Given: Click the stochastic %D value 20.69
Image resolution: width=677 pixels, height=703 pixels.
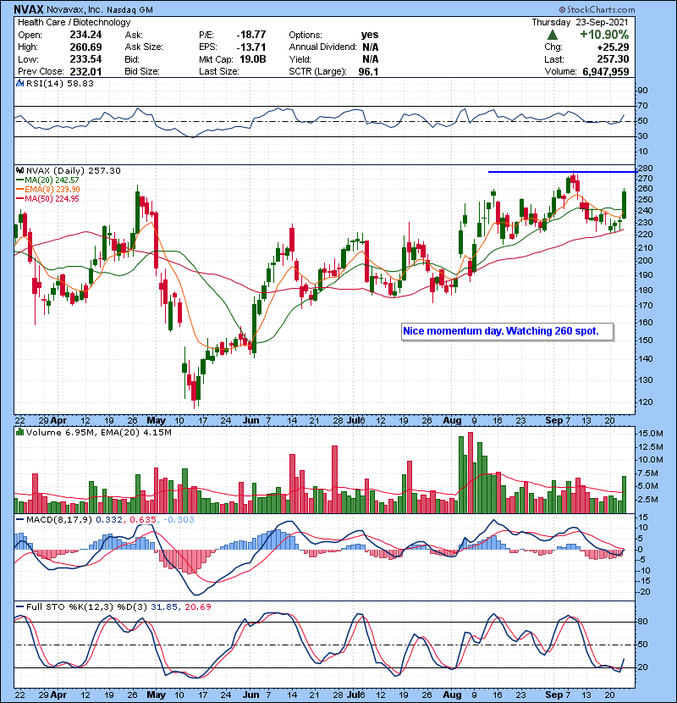Looking at the screenshot, I should tap(197, 606).
